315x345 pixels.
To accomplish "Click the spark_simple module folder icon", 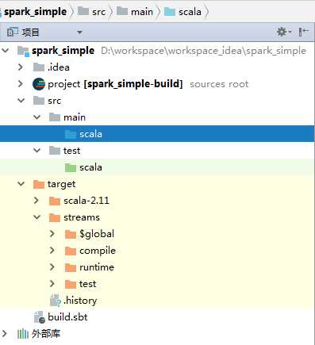I will pyautogui.click(x=23, y=51).
